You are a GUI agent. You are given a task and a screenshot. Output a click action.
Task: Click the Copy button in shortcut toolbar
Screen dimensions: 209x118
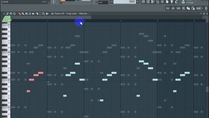188,9
